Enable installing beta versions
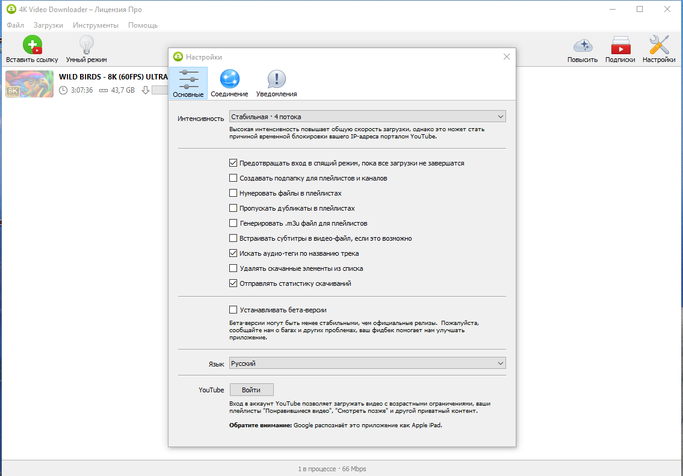683x476 pixels. [x=233, y=310]
